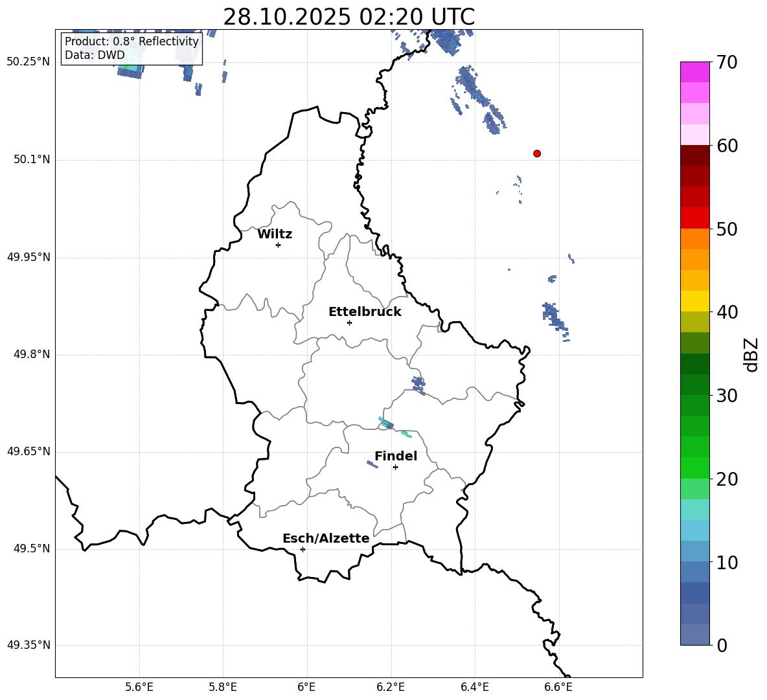
Task: Click the red radar site dot
Action: (x=537, y=153)
